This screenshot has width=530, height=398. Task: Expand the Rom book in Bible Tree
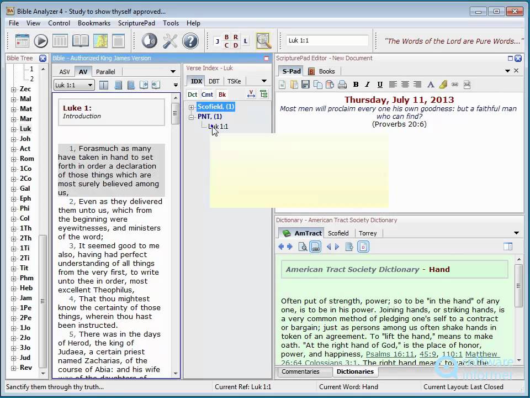[x=13, y=159]
